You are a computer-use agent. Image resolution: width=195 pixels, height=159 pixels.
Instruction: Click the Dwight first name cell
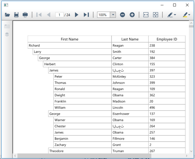[82, 95]
